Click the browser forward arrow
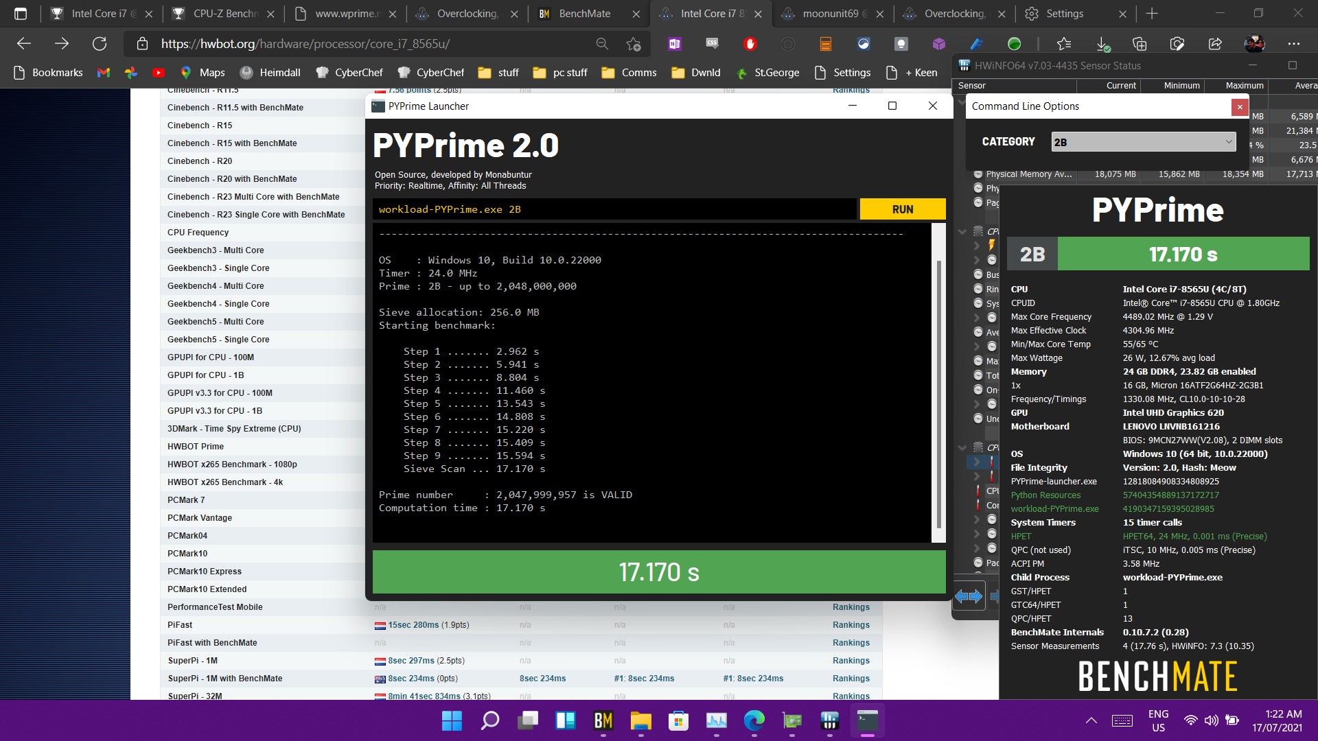The height and width of the screenshot is (741, 1318). [x=62, y=44]
